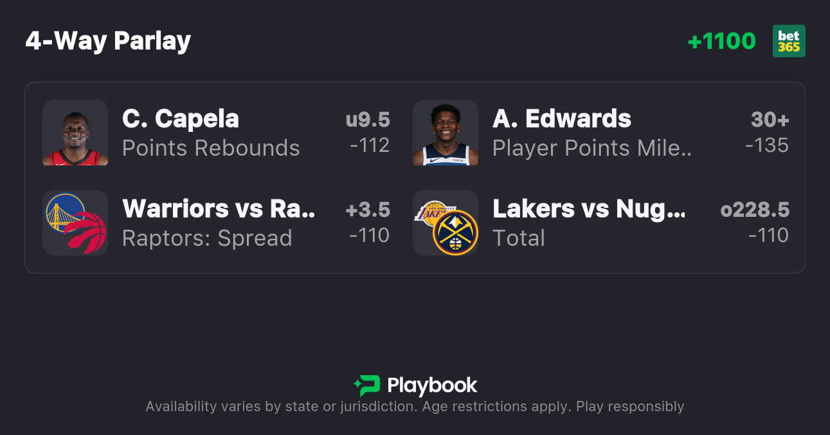Select the Lakers vs Nuggets matchup title

pos(589,208)
